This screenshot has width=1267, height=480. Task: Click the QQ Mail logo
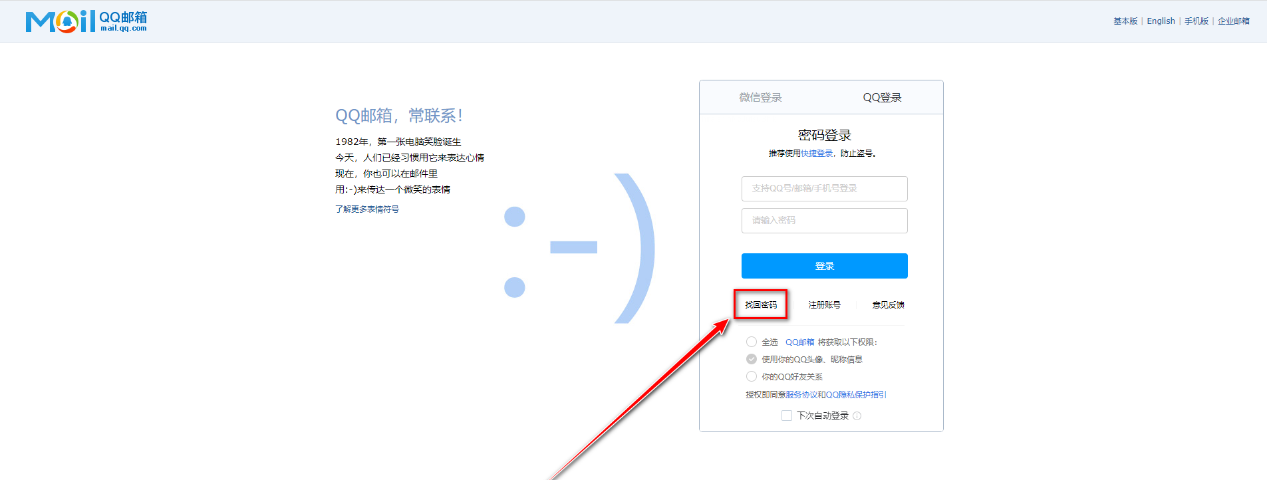click(x=86, y=21)
